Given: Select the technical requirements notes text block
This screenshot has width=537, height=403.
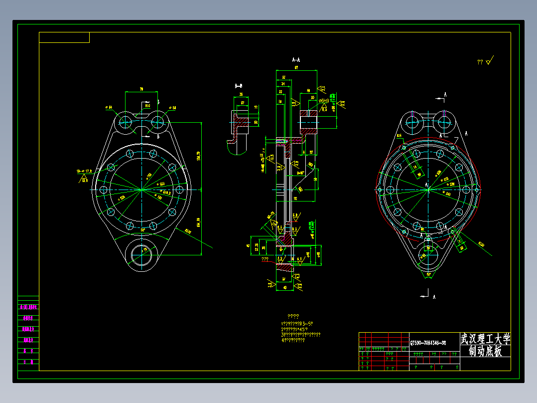Looking at the screenshot, I should 301,329.
